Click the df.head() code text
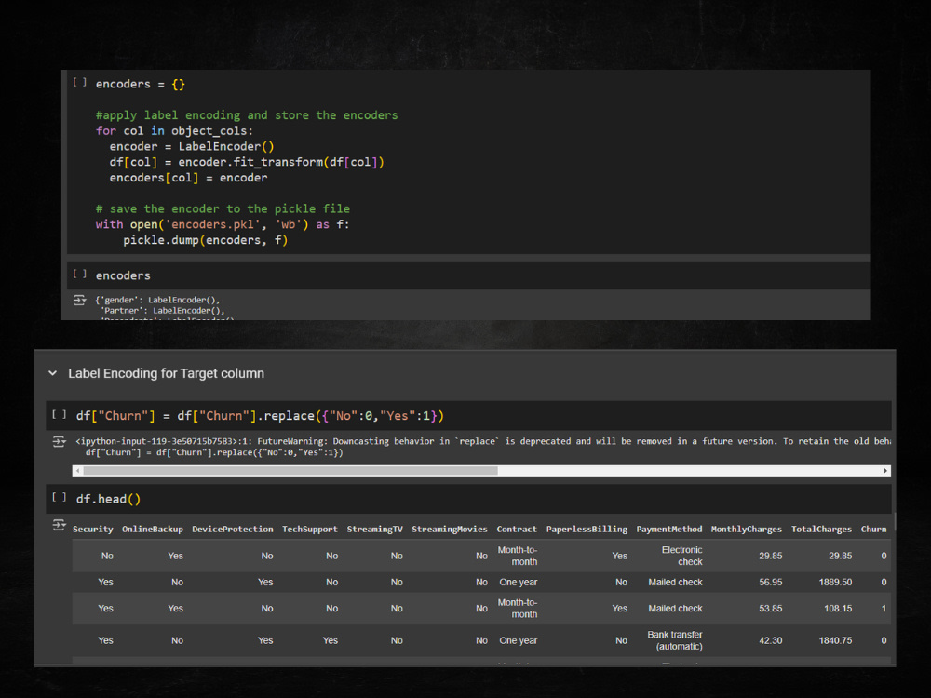This screenshot has width=931, height=698. 109,499
